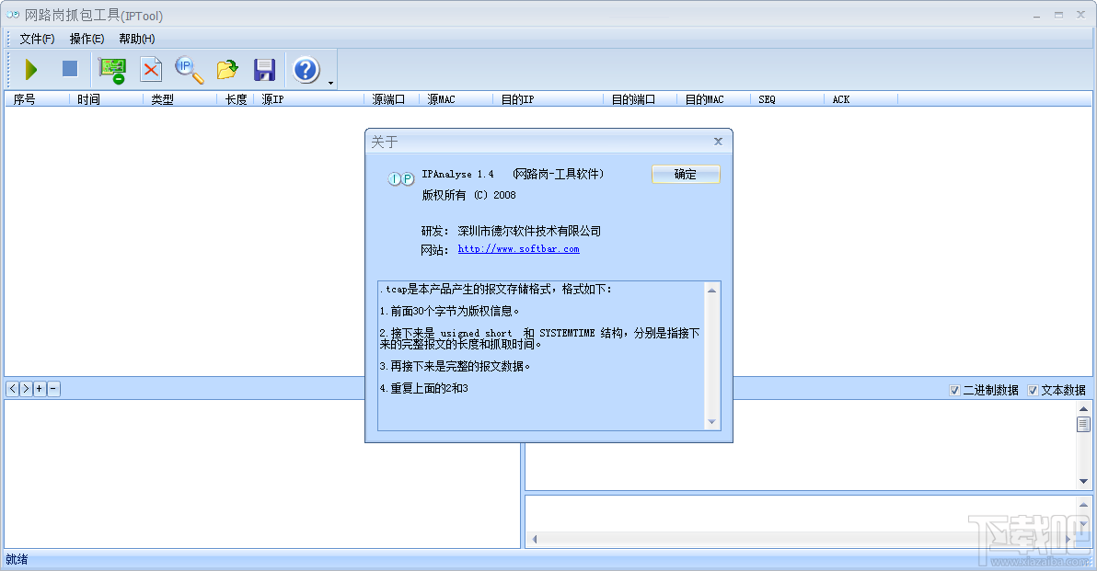Close the 关于 dialog with its X button
Viewport: 1097px width, 571px height.
[718, 142]
